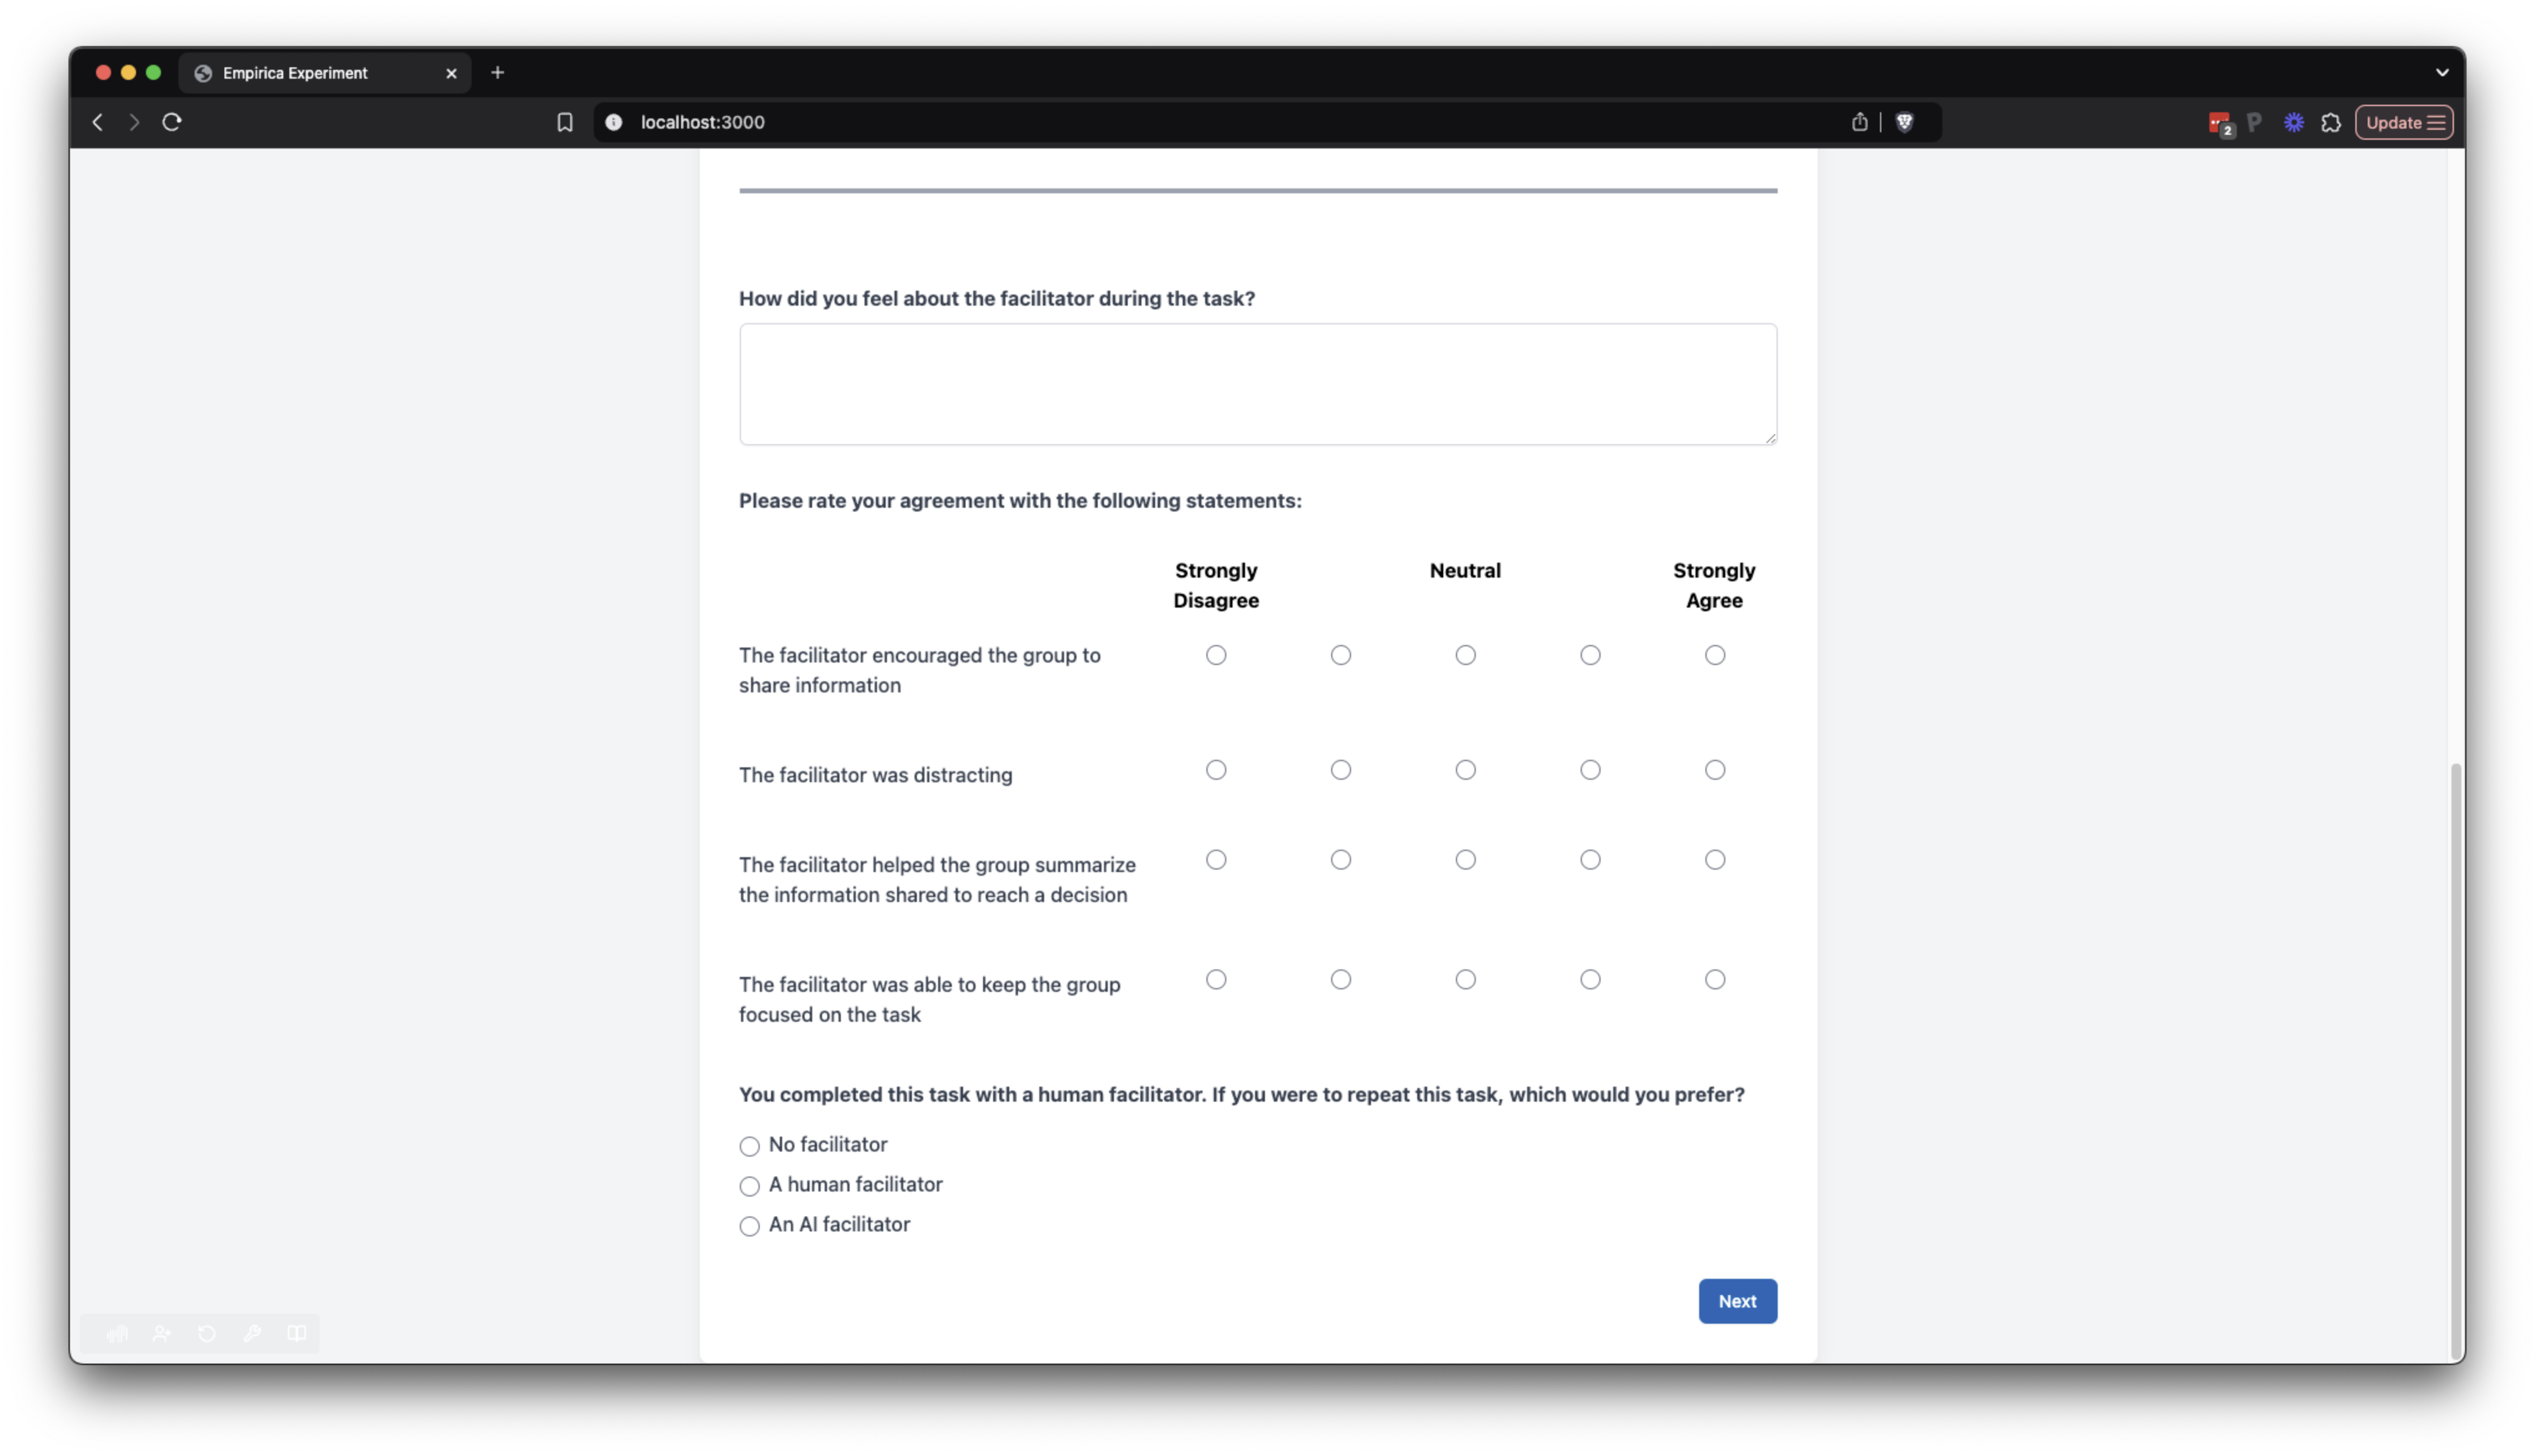Select the 'An AI facilitator' option
This screenshot has height=1456, width=2535.
pos(750,1226)
